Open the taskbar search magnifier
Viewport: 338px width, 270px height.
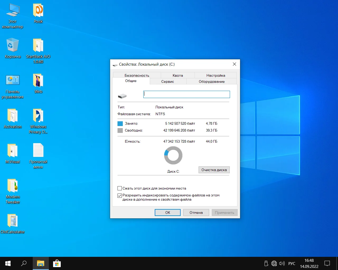pos(24,263)
